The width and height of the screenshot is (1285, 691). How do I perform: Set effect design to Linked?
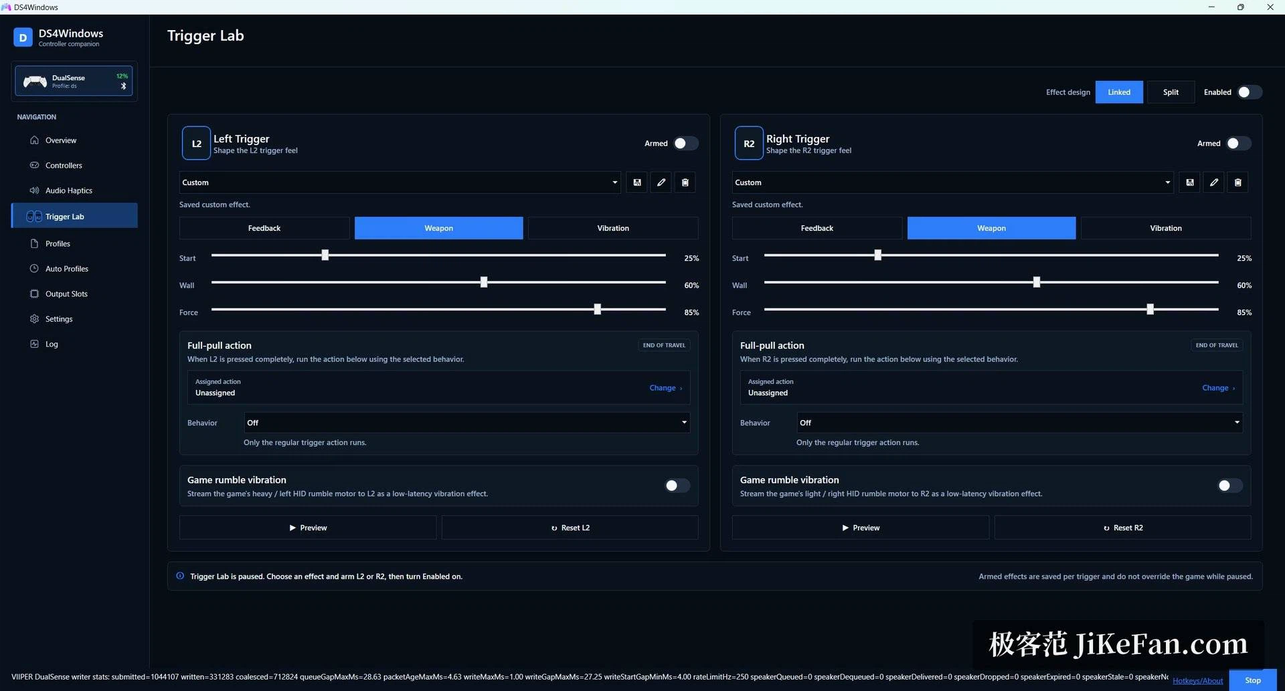tap(1119, 92)
